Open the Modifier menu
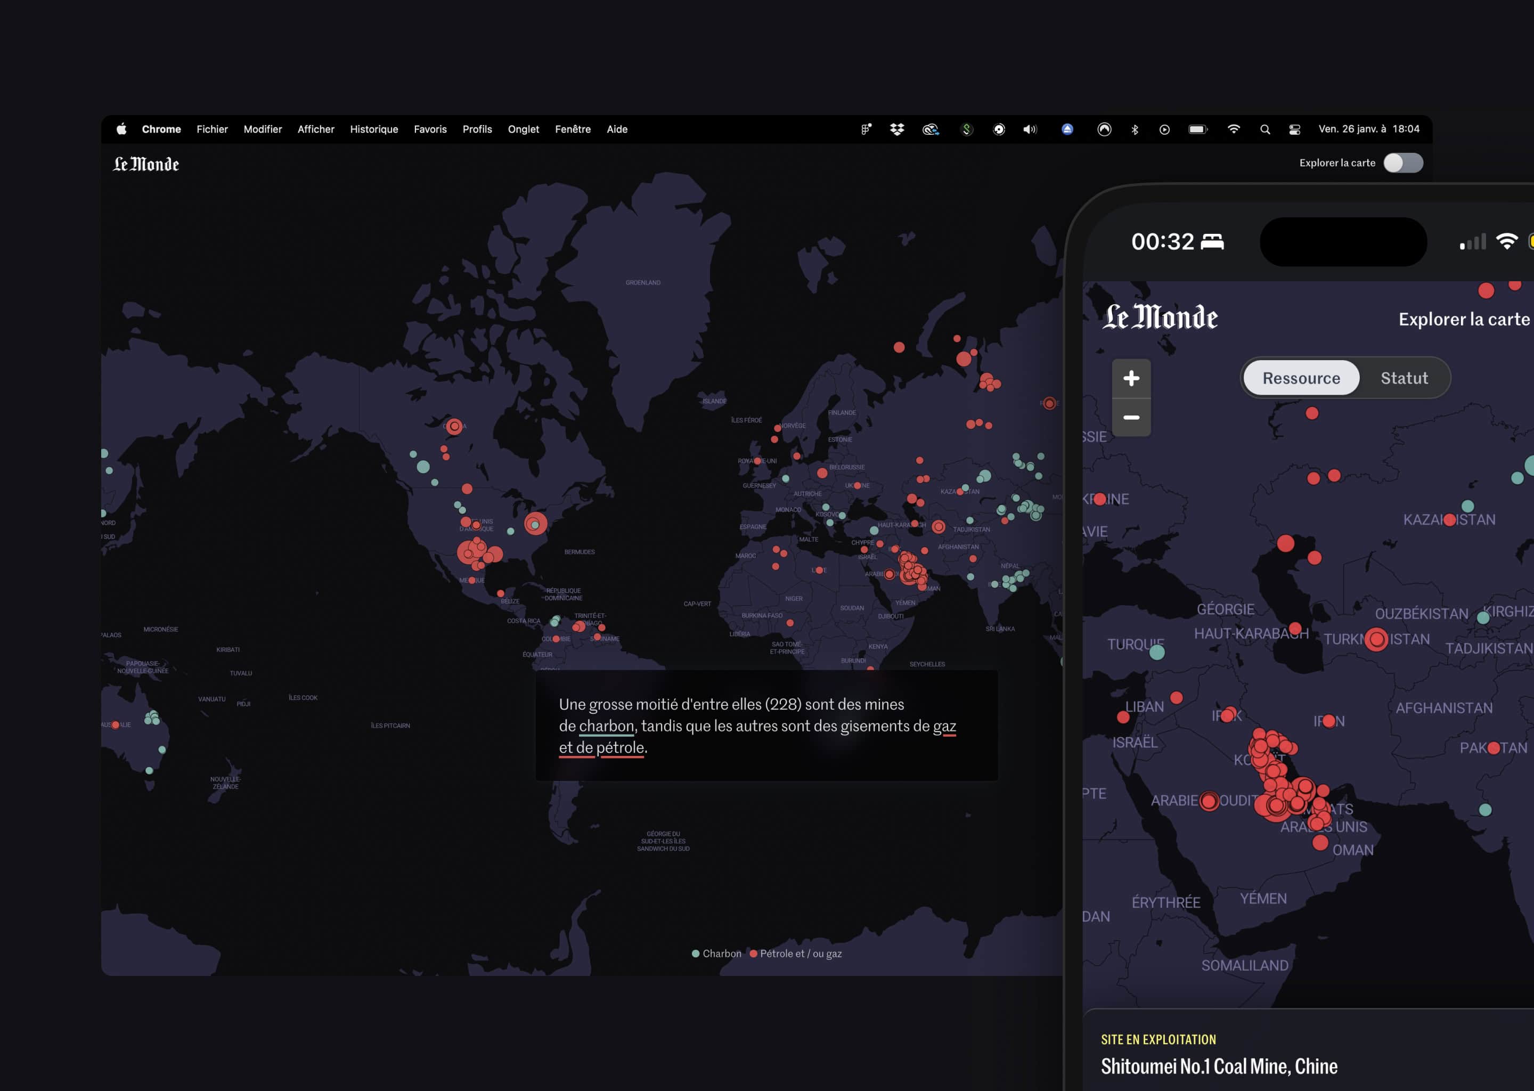This screenshot has height=1091, width=1534. point(263,129)
